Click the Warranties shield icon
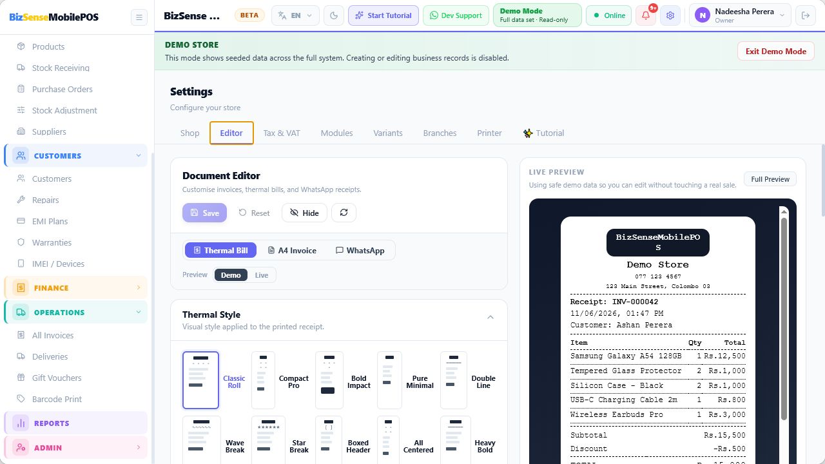This screenshot has width=825, height=464. [21, 242]
